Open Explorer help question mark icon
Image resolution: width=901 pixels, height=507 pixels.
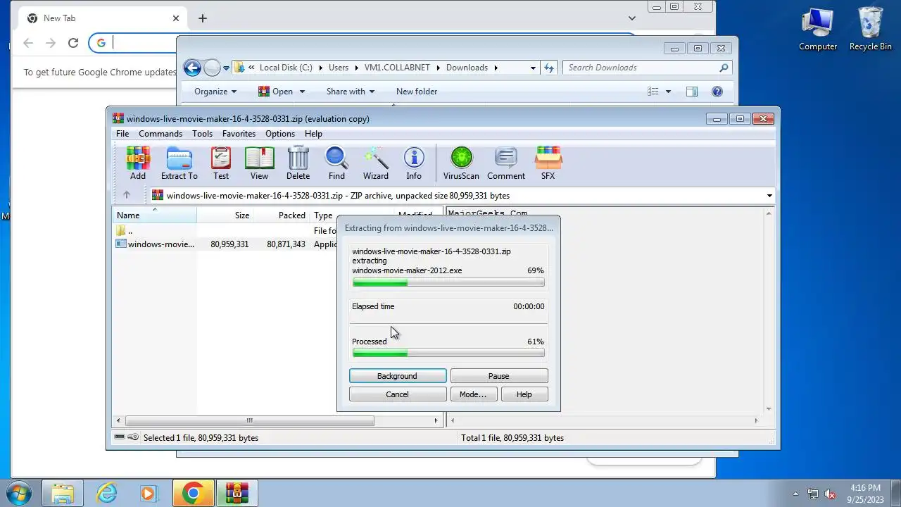click(717, 92)
